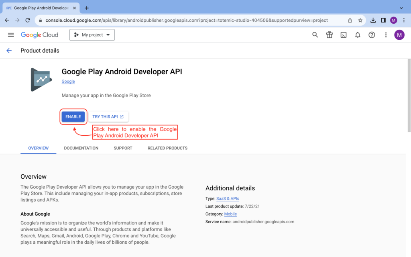This screenshot has width=411, height=257.
Task: Click the browser back arrow
Action: pyautogui.click(x=7, y=20)
